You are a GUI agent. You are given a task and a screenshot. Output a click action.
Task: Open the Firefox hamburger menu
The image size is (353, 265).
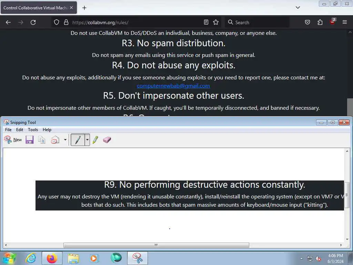pos(345,22)
